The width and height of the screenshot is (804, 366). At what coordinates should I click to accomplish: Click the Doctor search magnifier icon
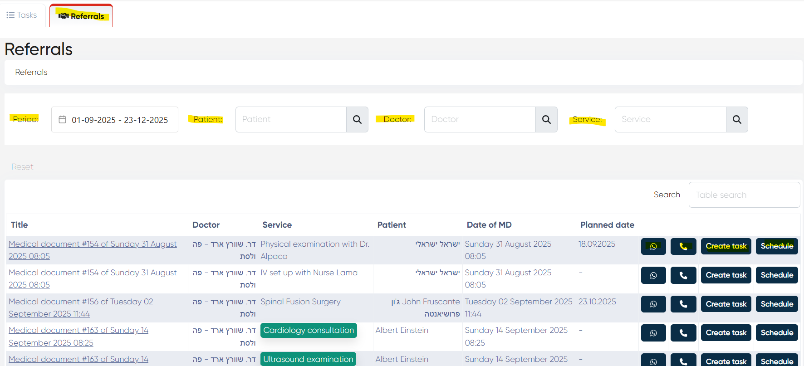coord(546,120)
